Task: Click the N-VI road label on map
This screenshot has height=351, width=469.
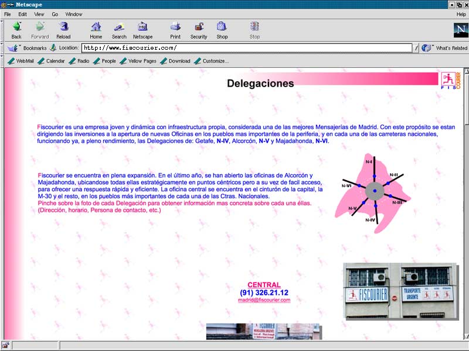Action: click(x=346, y=185)
